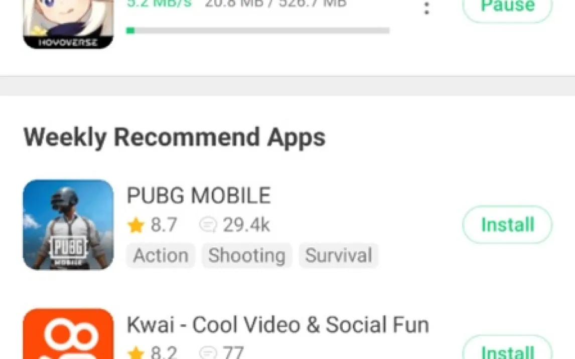Viewport: 575px width, 359px height.
Task: Select the Shooting tag
Action: tap(247, 255)
